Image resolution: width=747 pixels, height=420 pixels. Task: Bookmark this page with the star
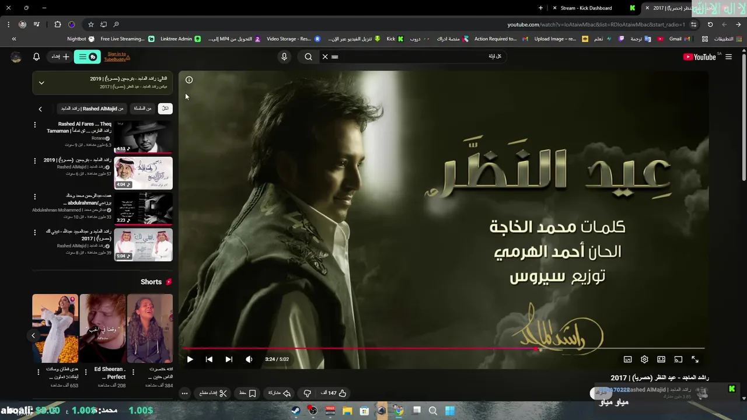pos(91,24)
